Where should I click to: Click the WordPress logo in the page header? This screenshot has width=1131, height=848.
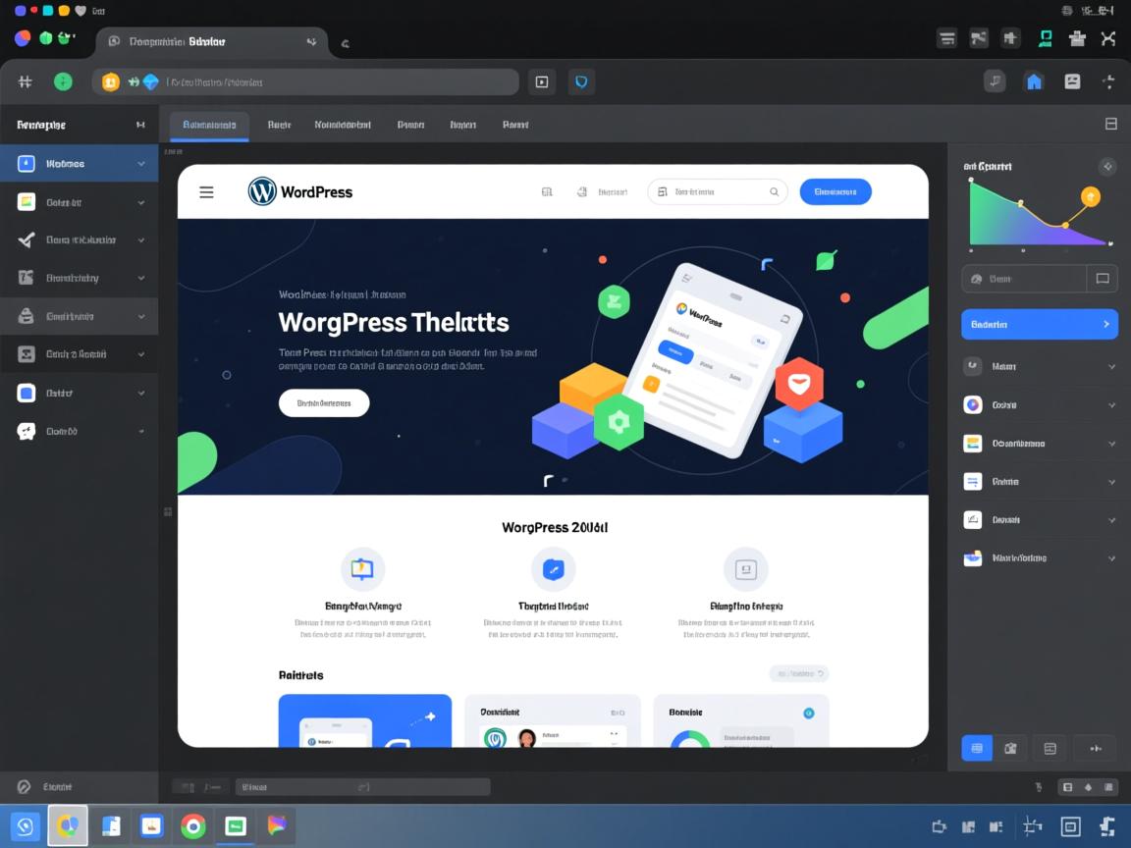[300, 191]
